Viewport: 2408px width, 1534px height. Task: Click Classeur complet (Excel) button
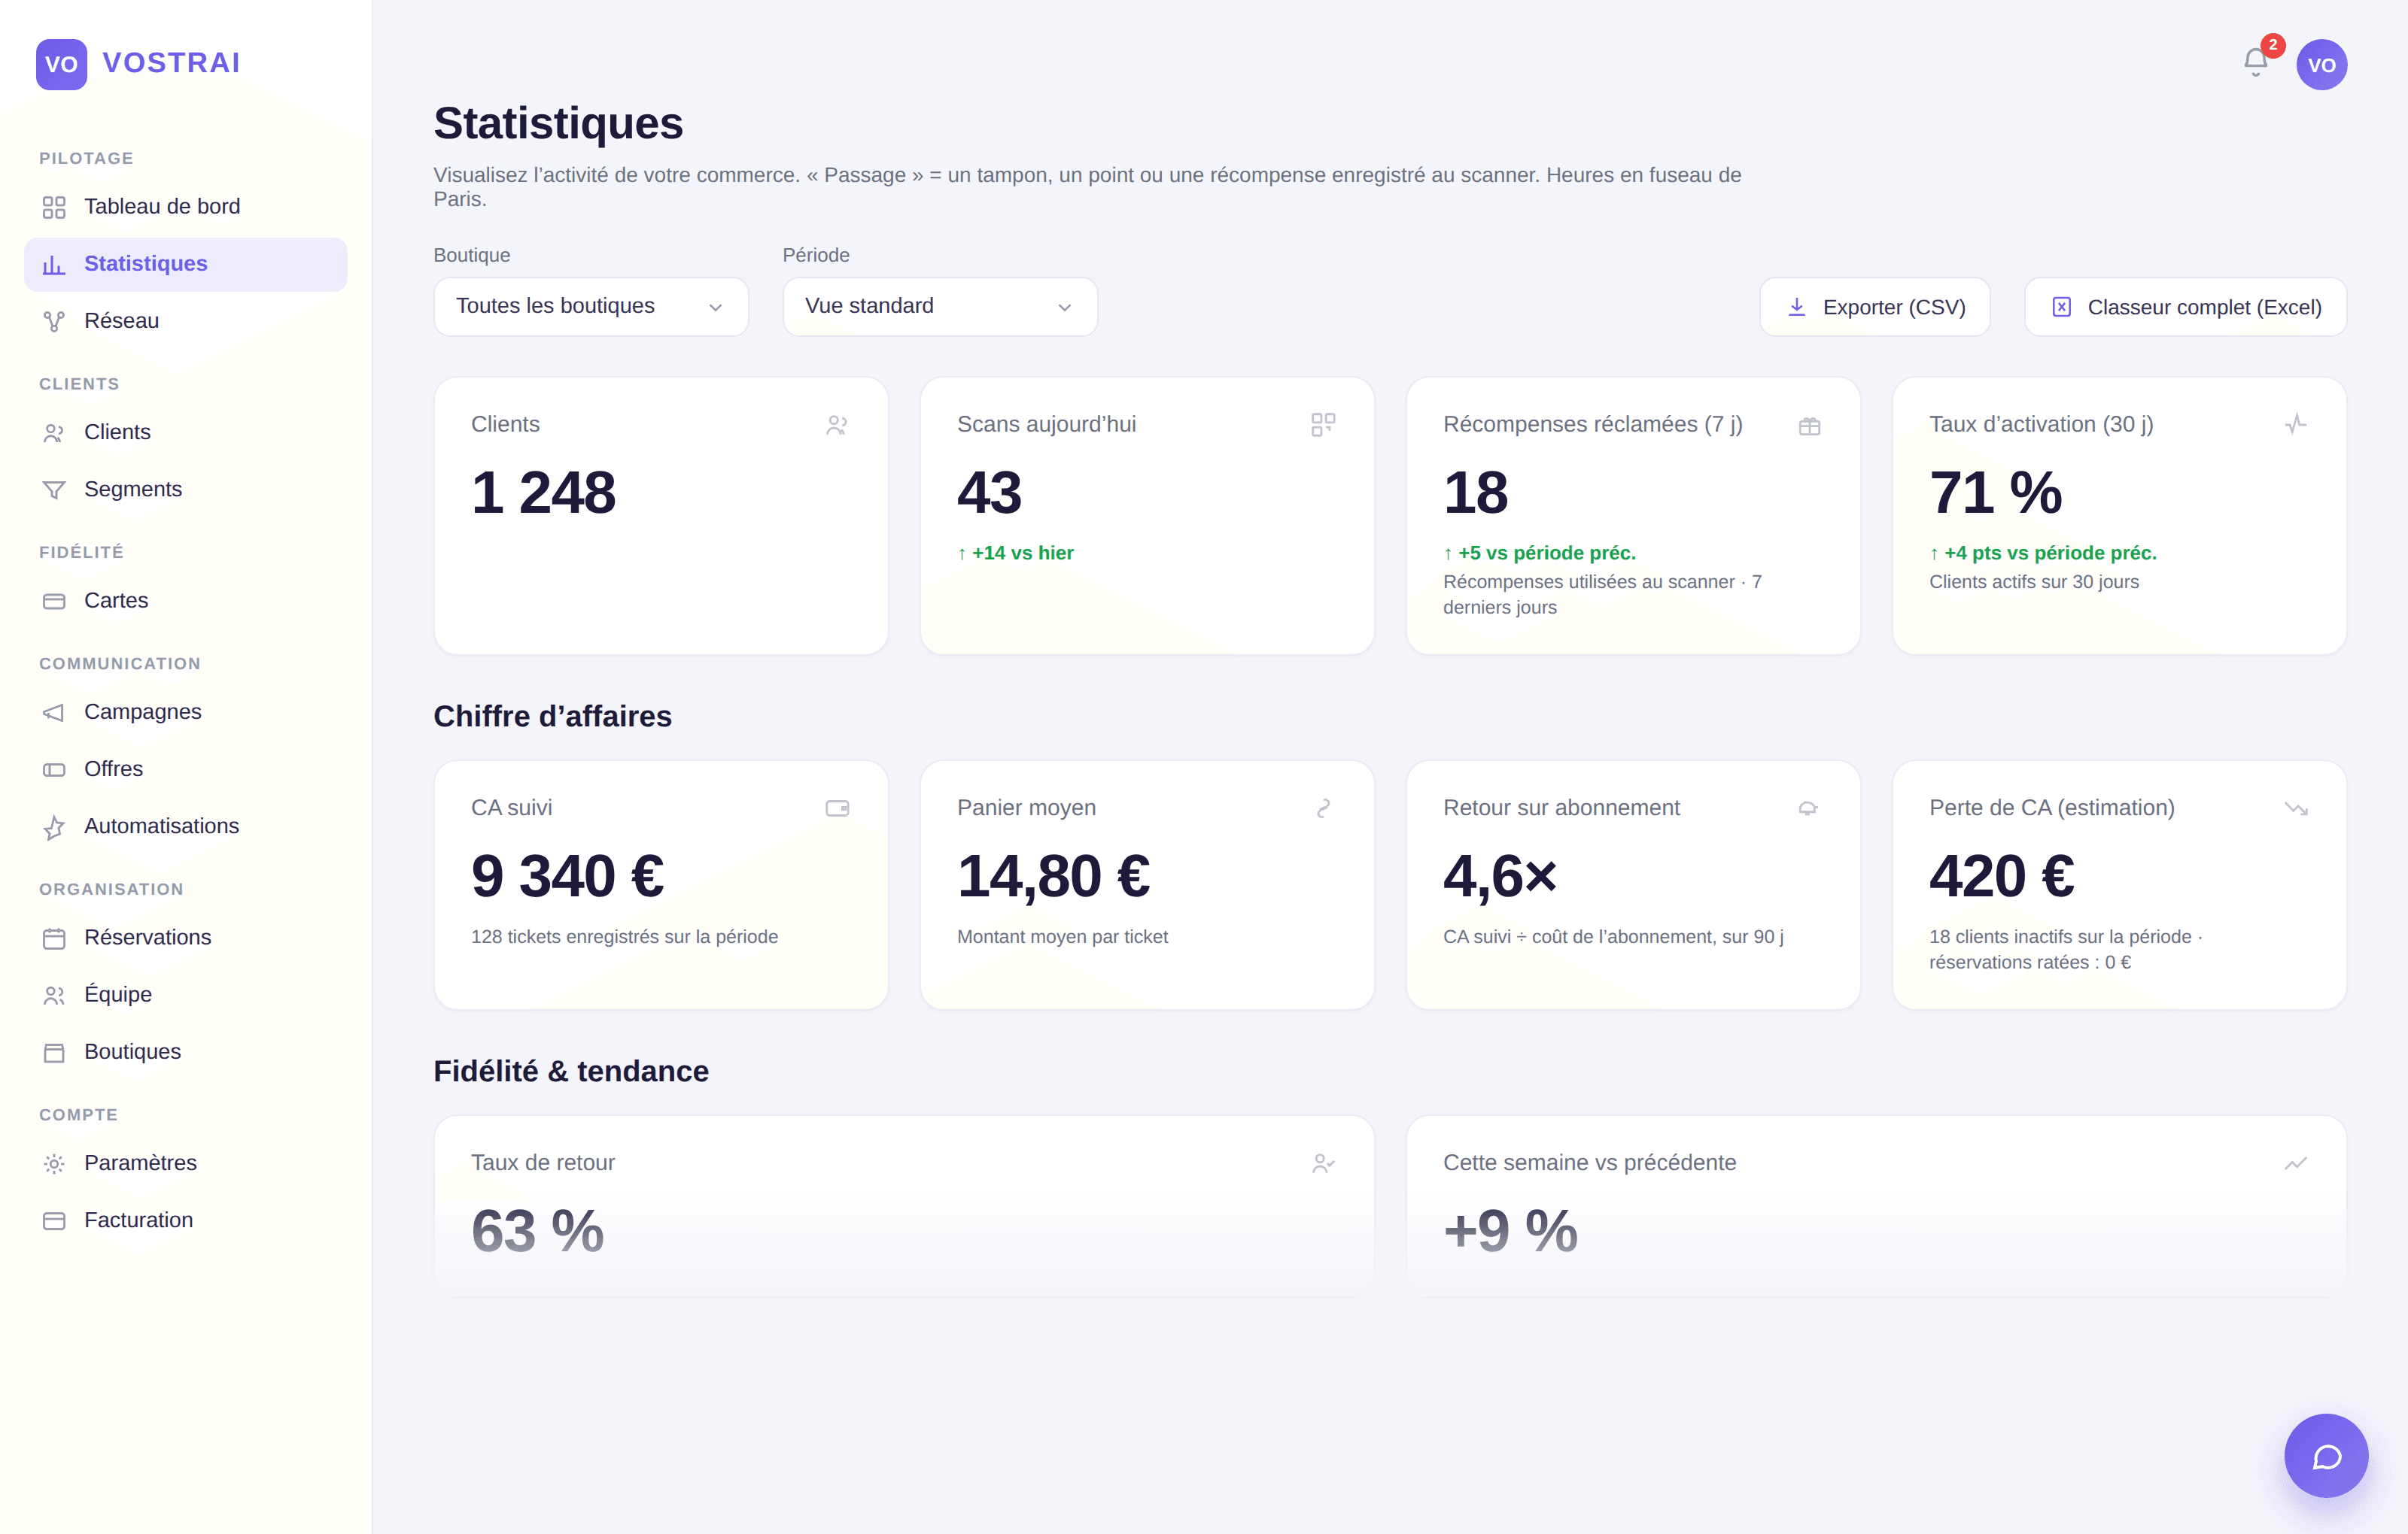pyautogui.click(x=2185, y=307)
